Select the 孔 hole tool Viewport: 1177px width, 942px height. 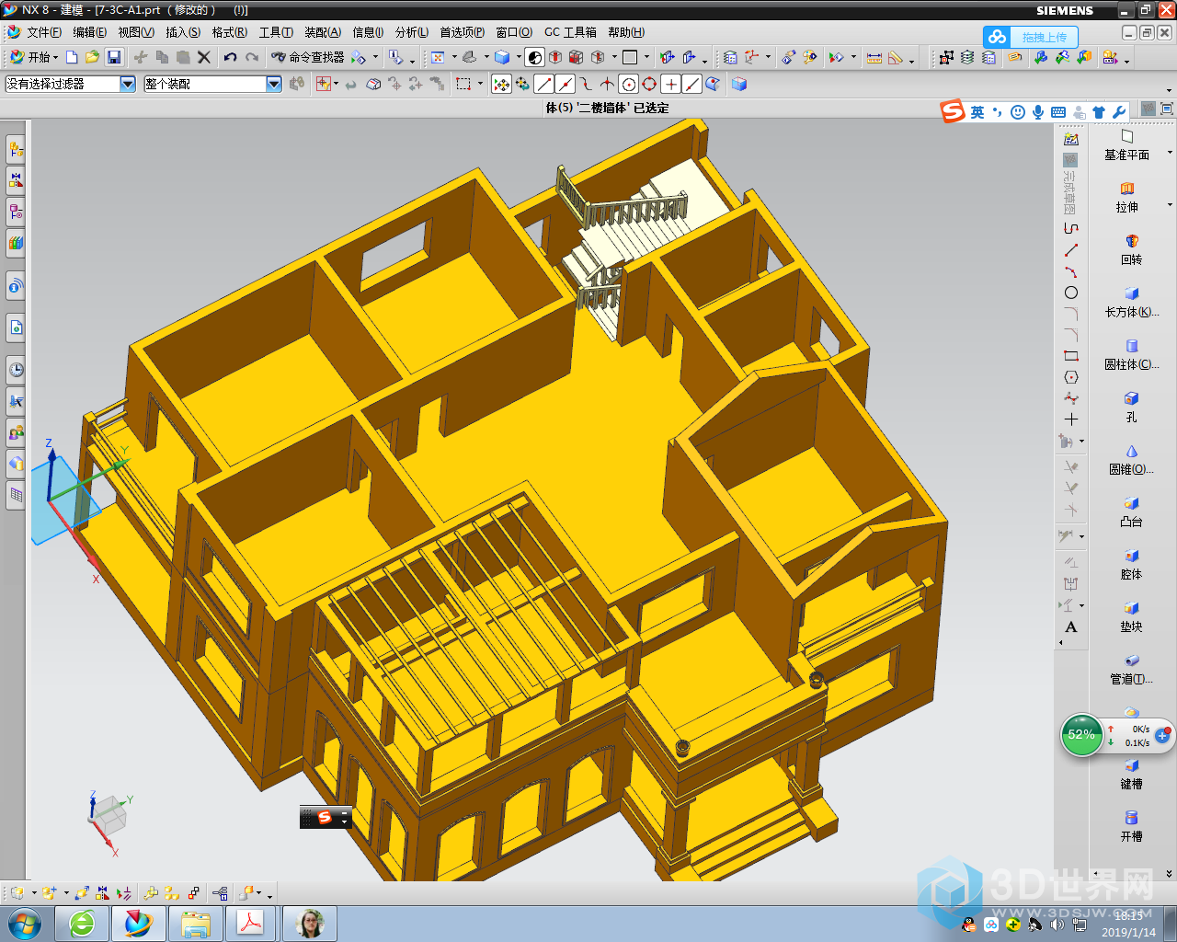click(x=1131, y=408)
